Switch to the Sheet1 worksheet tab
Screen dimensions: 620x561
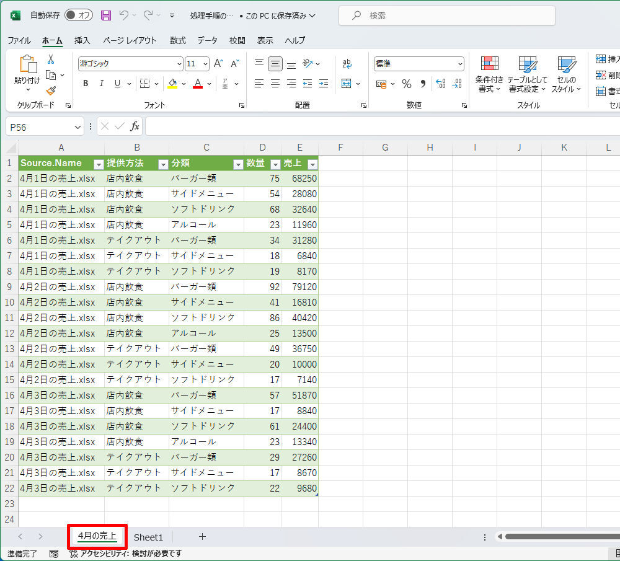[148, 537]
